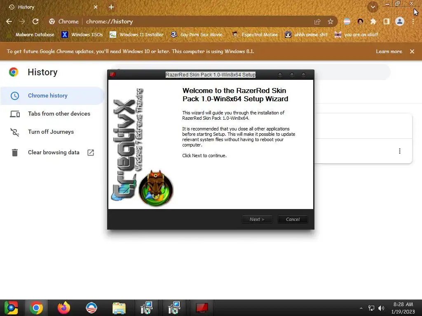Click Learn more in the update banner
The height and width of the screenshot is (316, 422).
389,51
